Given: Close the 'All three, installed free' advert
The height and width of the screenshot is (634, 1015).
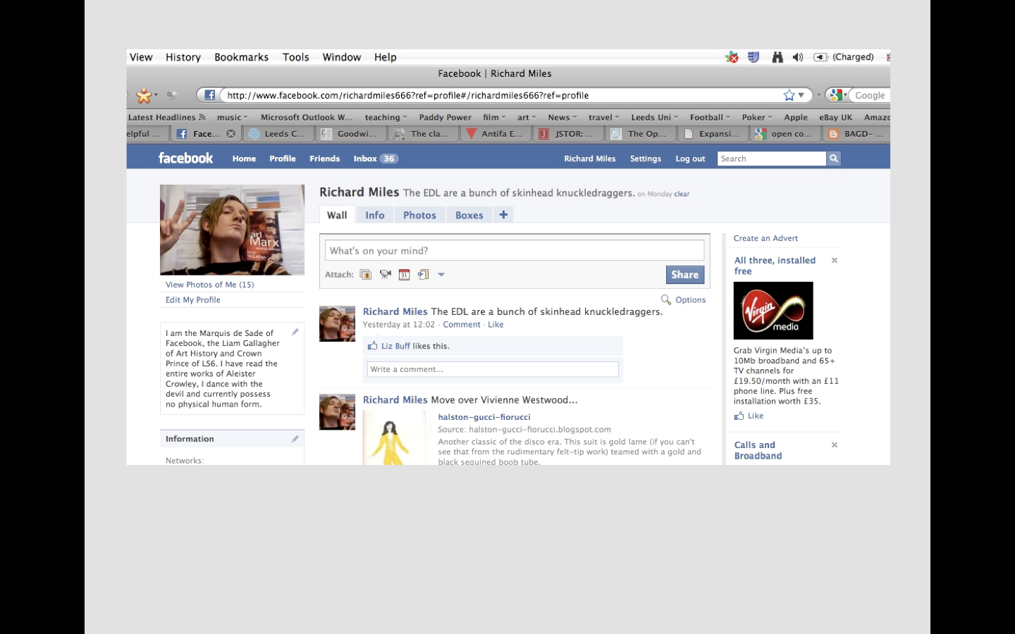Looking at the screenshot, I should click(835, 261).
